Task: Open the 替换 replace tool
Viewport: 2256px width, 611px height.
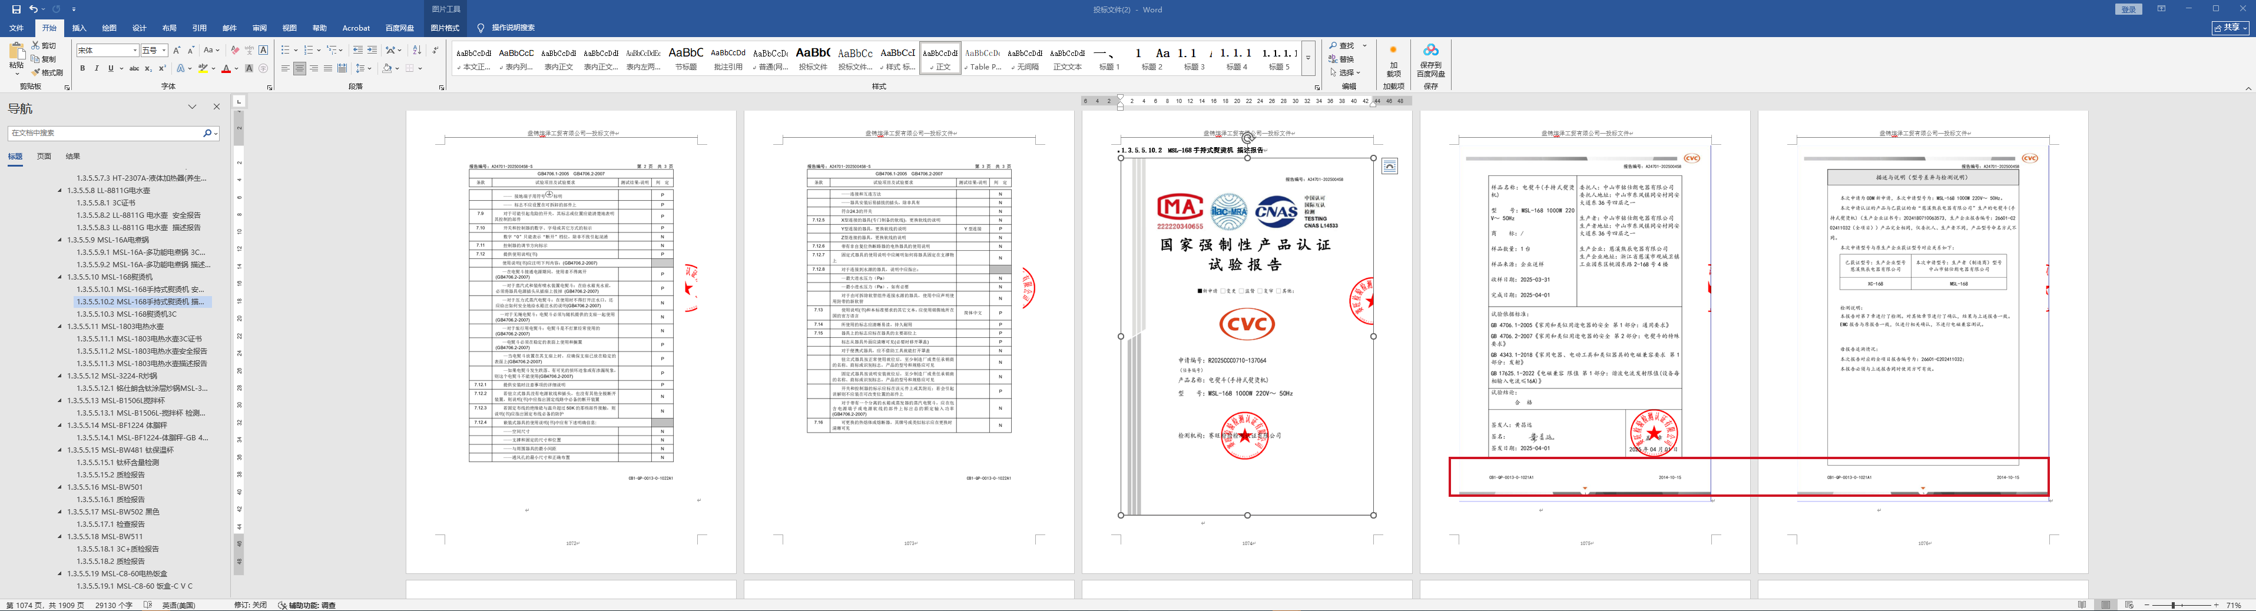Action: [x=1341, y=59]
